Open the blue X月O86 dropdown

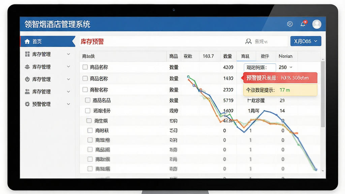(x=306, y=41)
